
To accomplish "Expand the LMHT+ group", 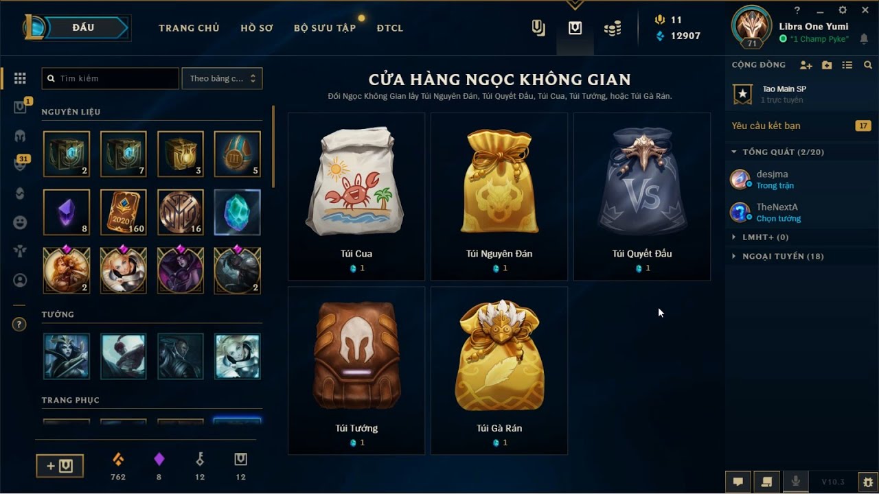I will pyautogui.click(x=761, y=237).
